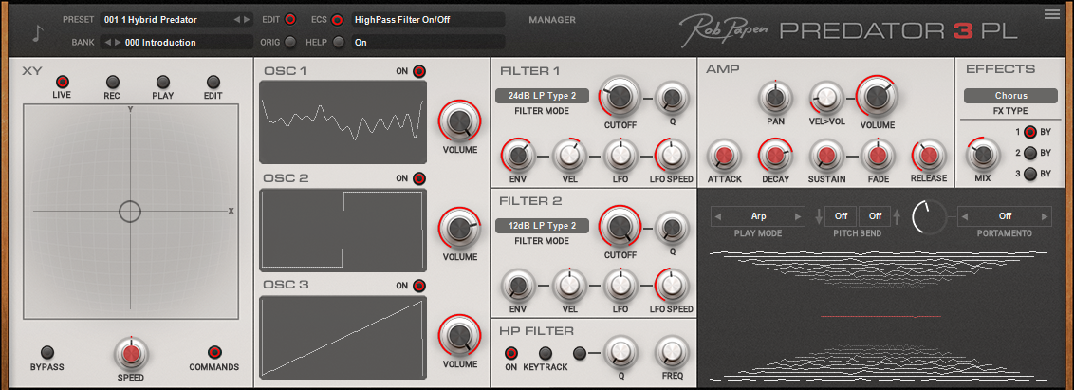Toggle the EDIT LED in header

pos(290,19)
